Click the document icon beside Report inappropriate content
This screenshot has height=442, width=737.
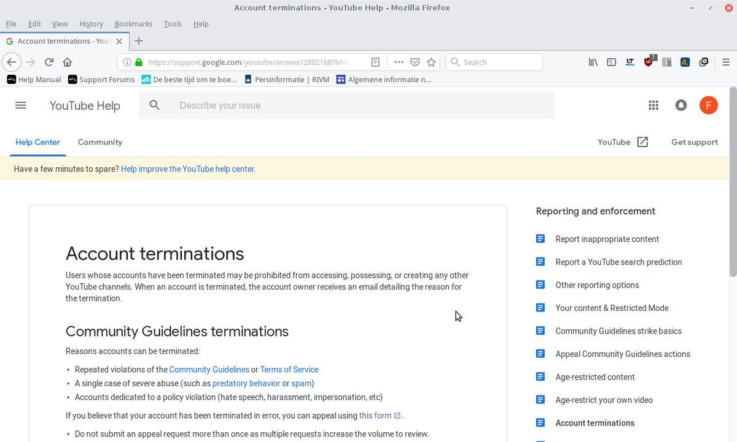[x=540, y=239]
